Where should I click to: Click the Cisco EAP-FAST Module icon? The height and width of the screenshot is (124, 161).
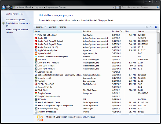coord(36,62)
